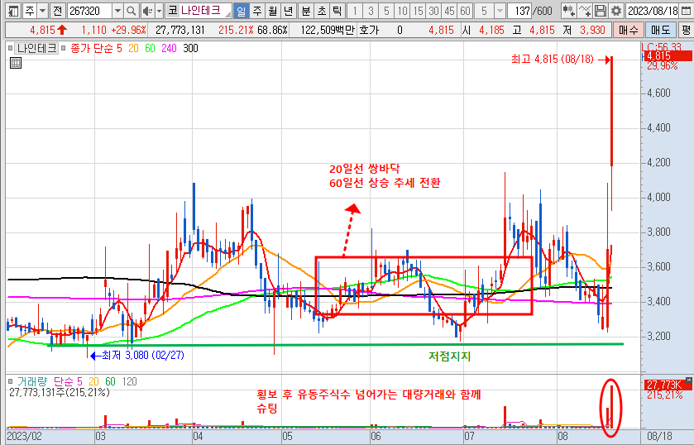Image resolution: width=694 pixels, height=445 pixels.
Task: Click the data grid icon below legend
Action: point(16,63)
